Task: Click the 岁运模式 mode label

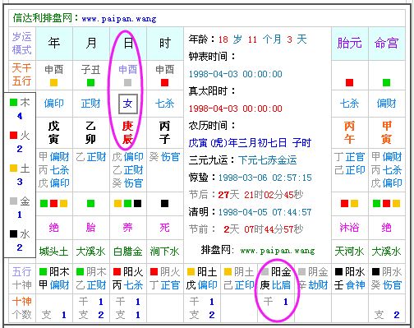Action: pos(22,44)
